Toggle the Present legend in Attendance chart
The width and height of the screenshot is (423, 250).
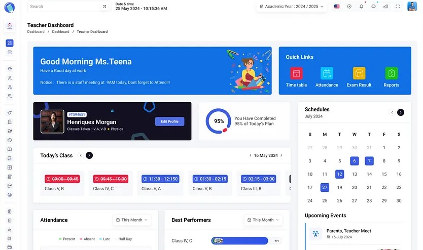[x=67, y=239]
